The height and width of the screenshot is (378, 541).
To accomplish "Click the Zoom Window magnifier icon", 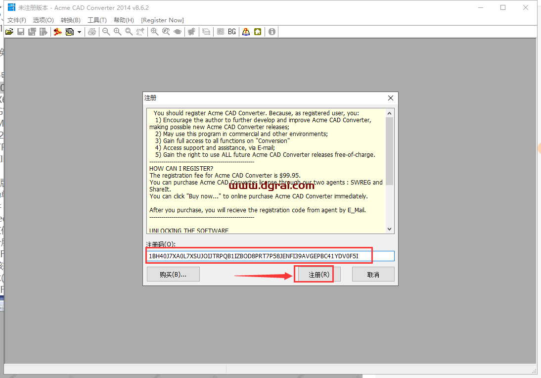I will [129, 32].
